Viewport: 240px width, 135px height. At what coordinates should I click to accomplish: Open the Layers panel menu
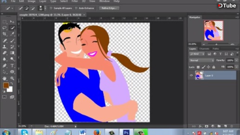point(237,49)
